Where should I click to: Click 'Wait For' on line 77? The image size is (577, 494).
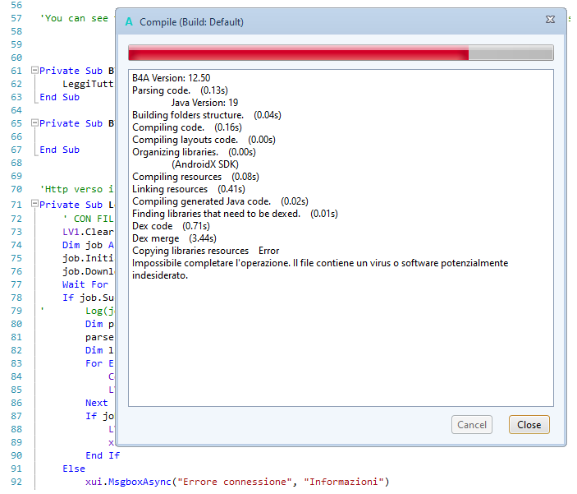tap(85, 284)
